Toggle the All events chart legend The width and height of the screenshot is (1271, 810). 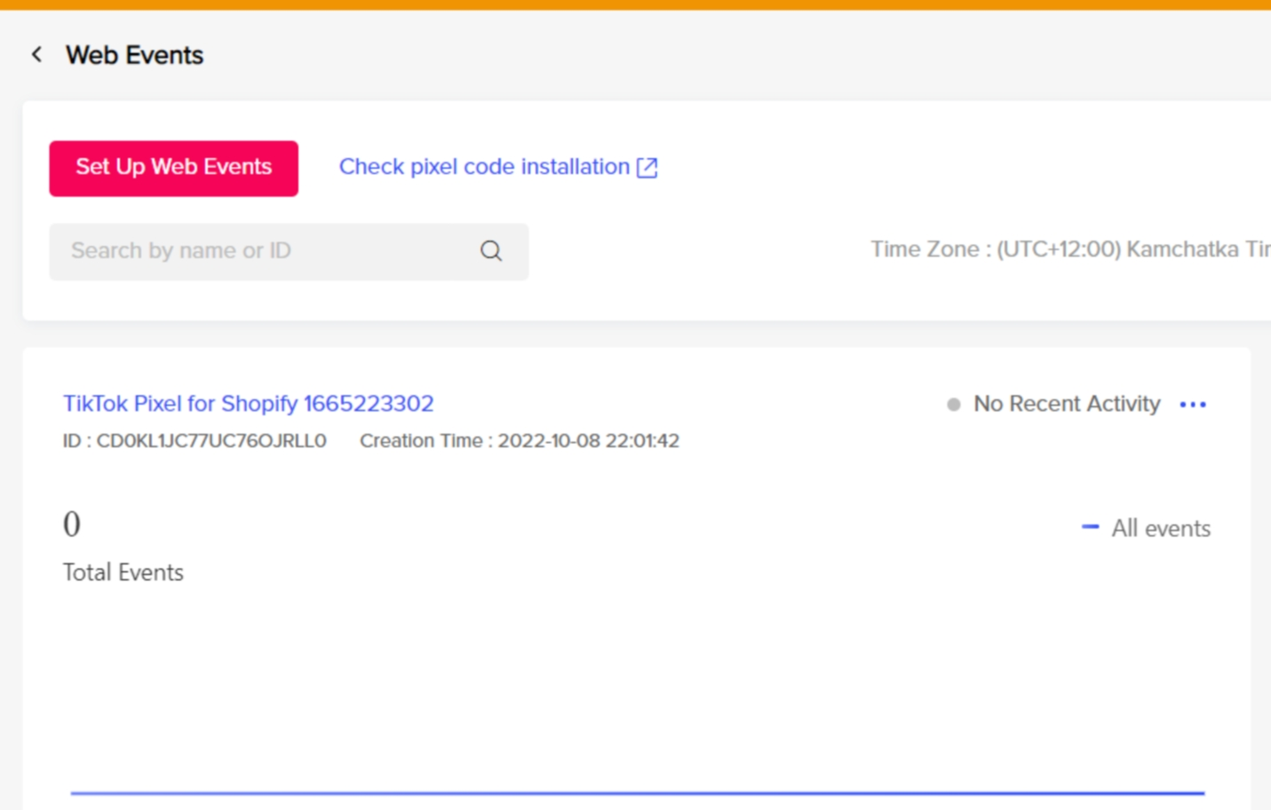(x=1146, y=528)
